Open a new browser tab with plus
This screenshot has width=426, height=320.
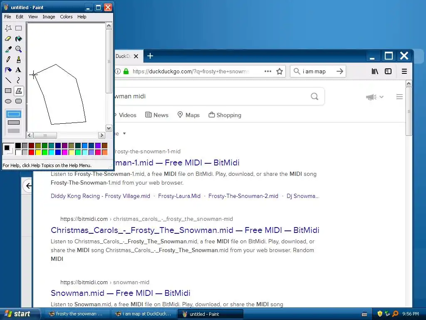coord(150,56)
